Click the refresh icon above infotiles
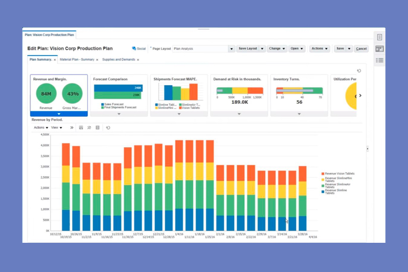This screenshot has width=408, height=272. point(359,71)
